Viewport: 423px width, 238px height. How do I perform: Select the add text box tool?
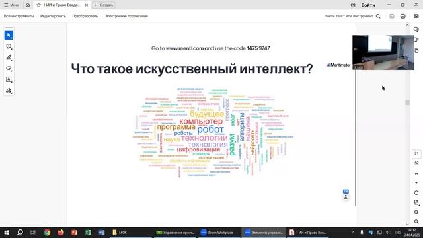pyautogui.click(x=9, y=79)
